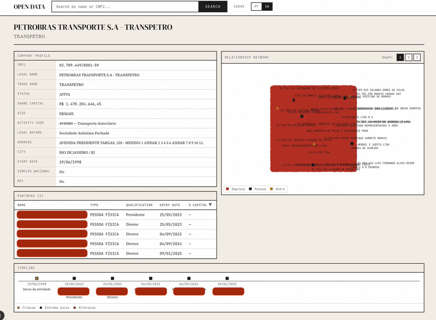Click network node label WENDEL E JUDITH LTDA
436x320 pixels.
pyautogui.click(x=374, y=145)
